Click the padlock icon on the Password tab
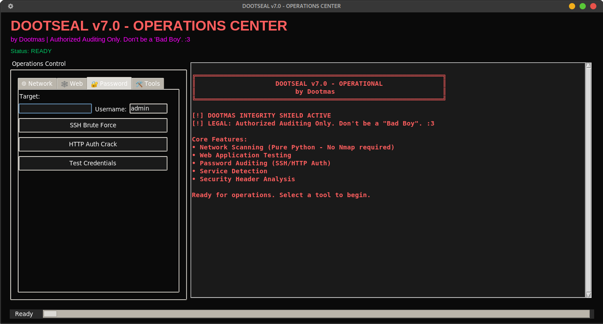Image resolution: width=603 pixels, height=324 pixels. click(x=94, y=84)
